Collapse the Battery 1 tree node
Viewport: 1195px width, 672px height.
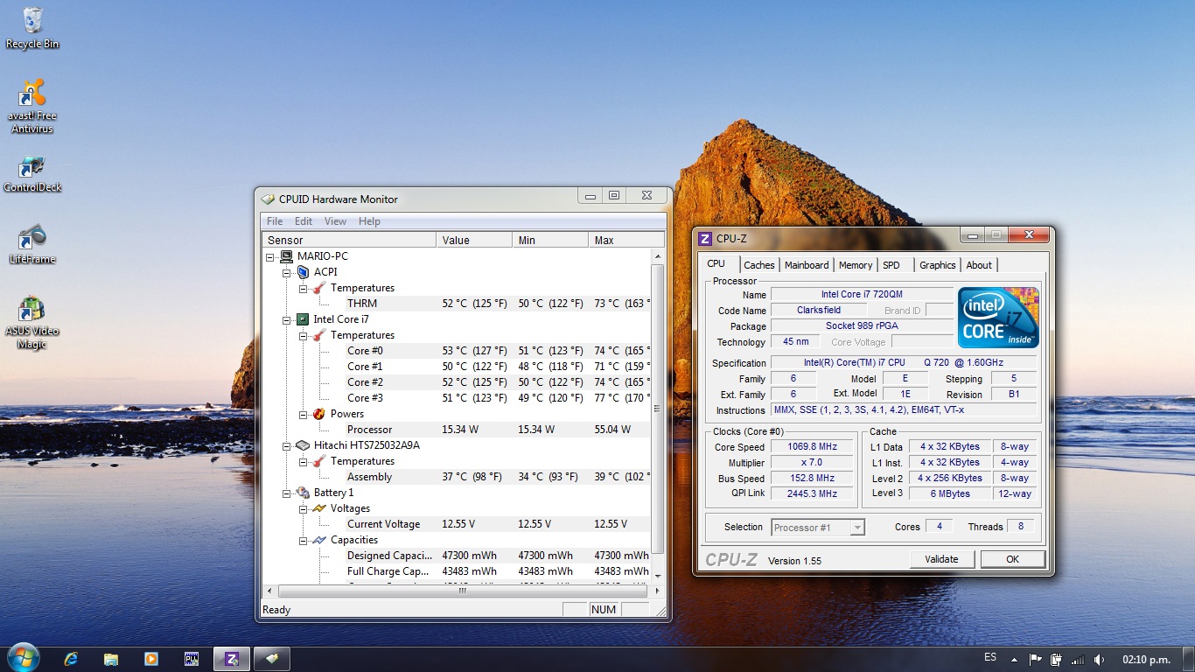(287, 493)
